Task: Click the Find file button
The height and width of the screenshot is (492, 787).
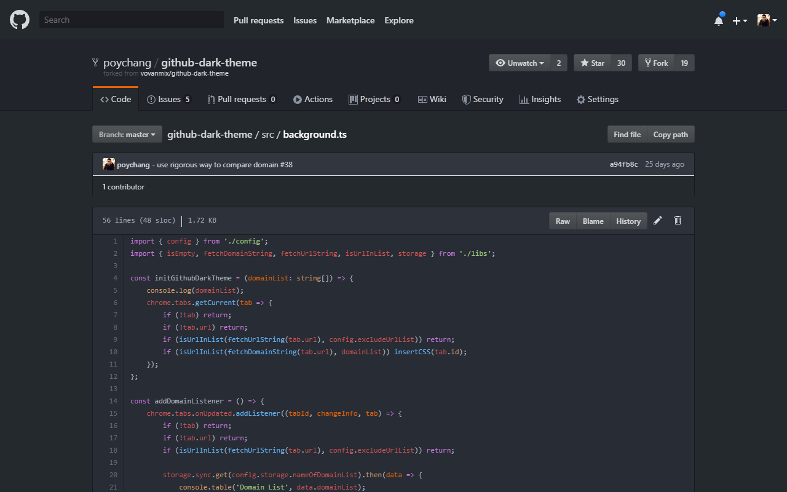Action: [x=627, y=134]
